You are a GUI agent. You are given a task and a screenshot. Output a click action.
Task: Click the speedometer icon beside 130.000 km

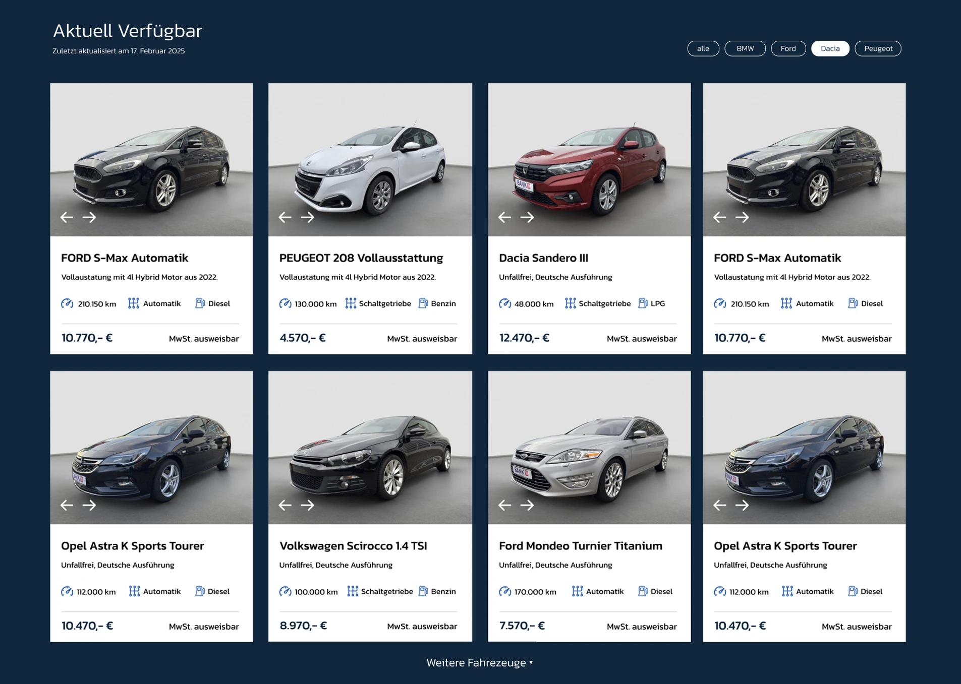pyautogui.click(x=286, y=303)
